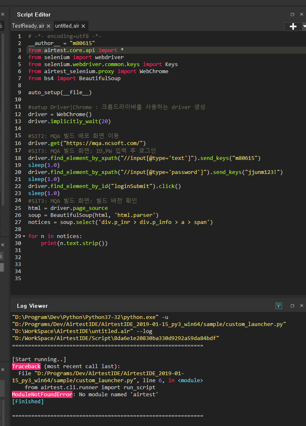Viewport: 306px width, 426px height.
Task: Float the Script Editor panel
Action: pos(292,14)
